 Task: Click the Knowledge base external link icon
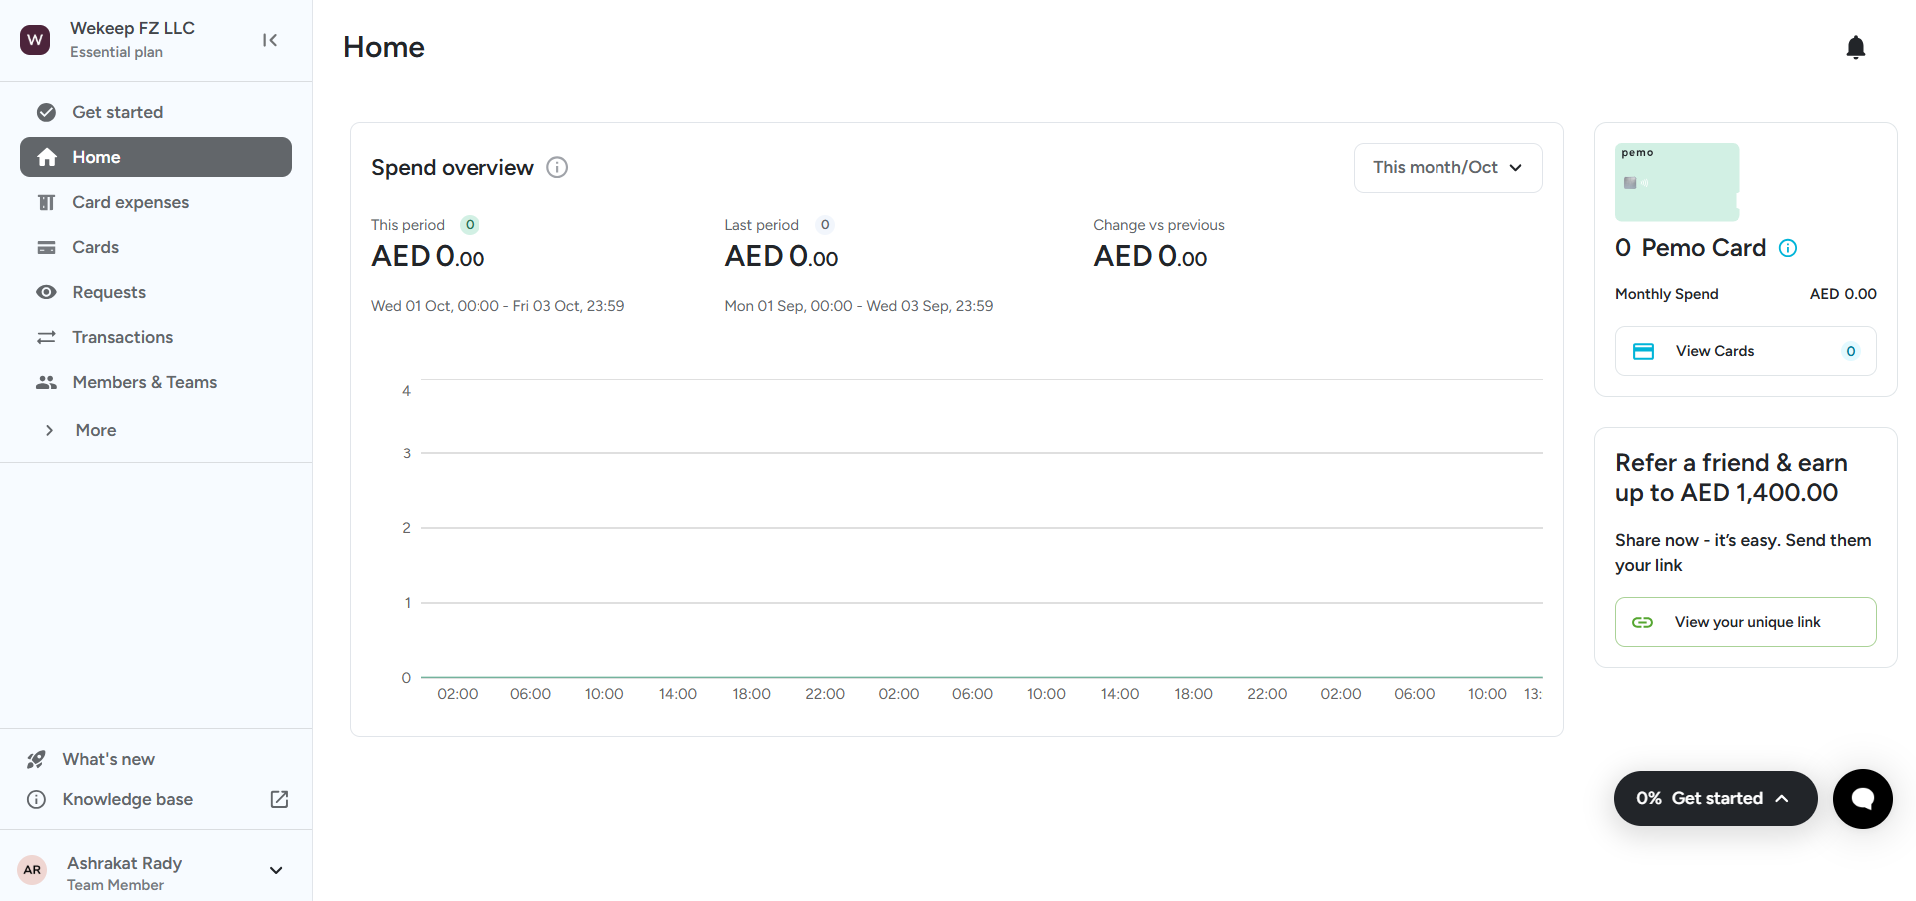[279, 799]
